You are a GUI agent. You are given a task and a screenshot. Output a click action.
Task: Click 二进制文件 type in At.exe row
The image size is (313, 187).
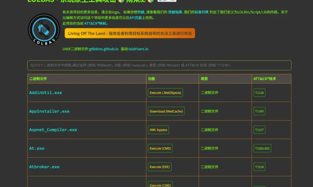[x=210, y=148]
